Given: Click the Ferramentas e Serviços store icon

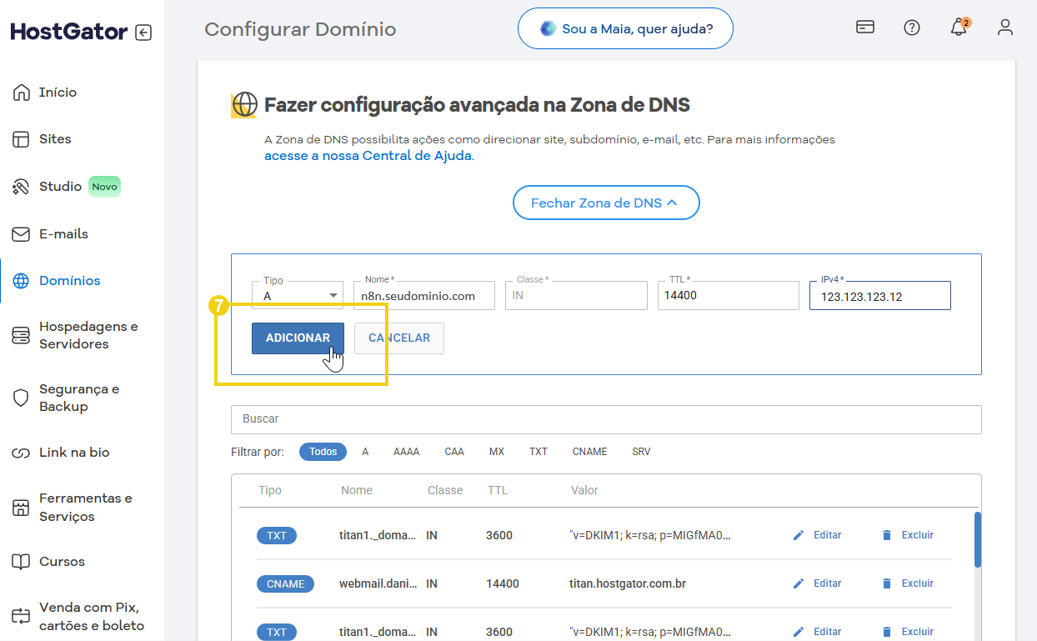Looking at the screenshot, I should pyautogui.click(x=21, y=508).
